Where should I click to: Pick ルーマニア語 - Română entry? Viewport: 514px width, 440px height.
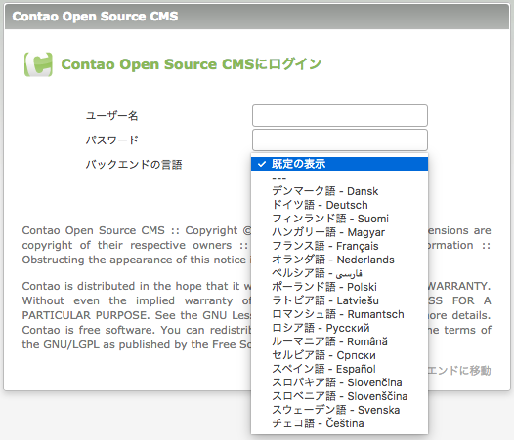tap(340, 341)
